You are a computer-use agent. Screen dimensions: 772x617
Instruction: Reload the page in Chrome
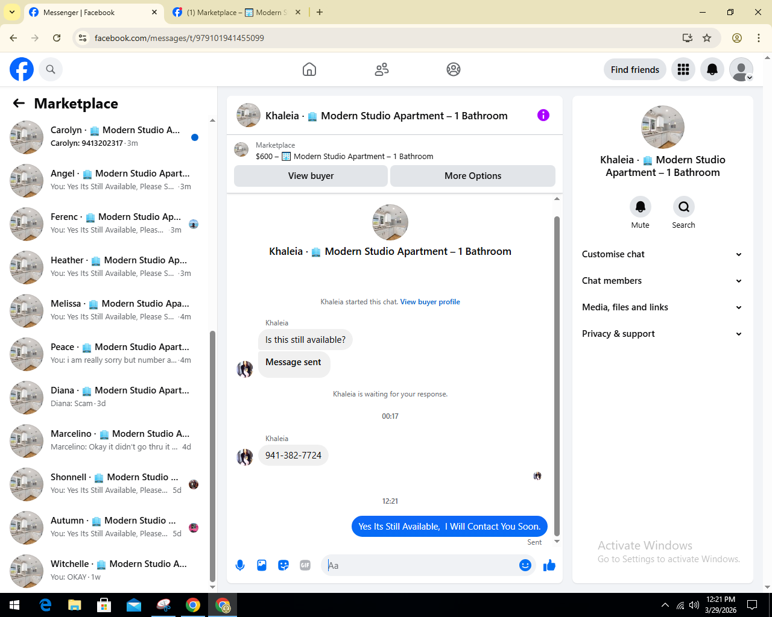click(x=57, y=38)
